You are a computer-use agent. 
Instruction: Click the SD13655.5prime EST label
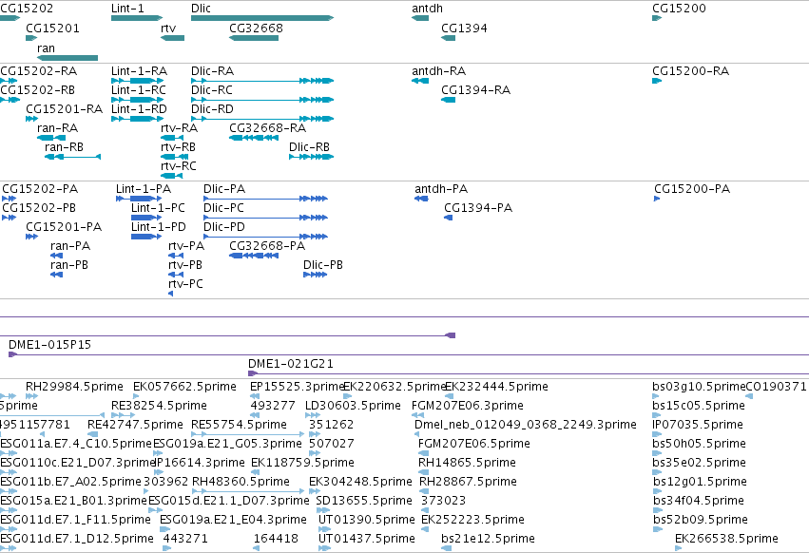[x=364, y=501]
